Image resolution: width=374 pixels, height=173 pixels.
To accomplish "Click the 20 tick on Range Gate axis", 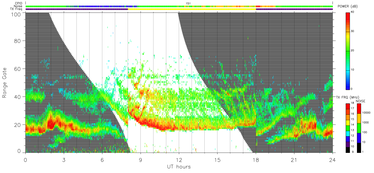I will (18, 125).
